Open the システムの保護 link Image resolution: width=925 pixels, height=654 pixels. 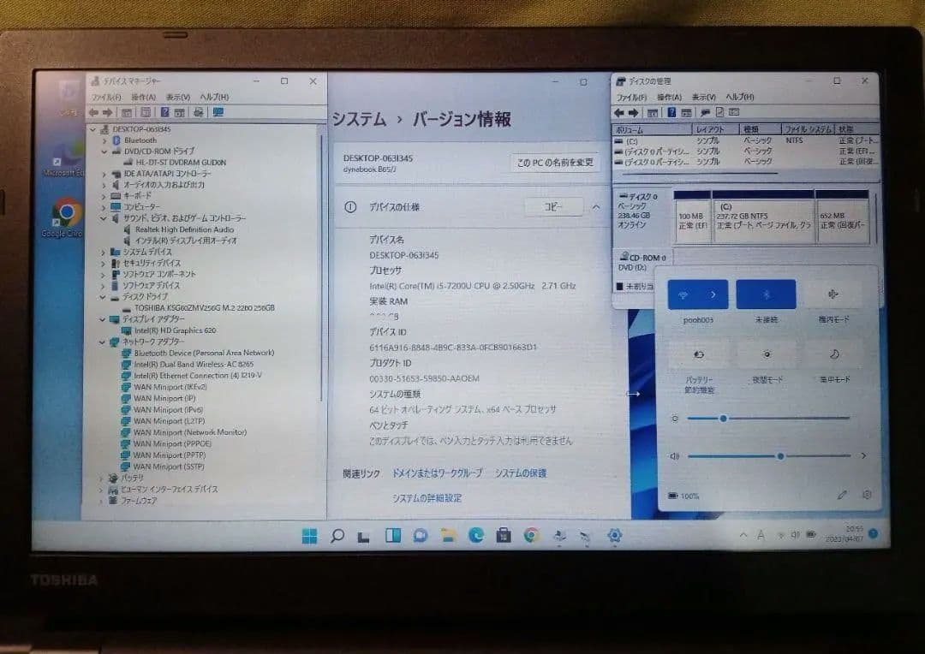click(522, 473)
